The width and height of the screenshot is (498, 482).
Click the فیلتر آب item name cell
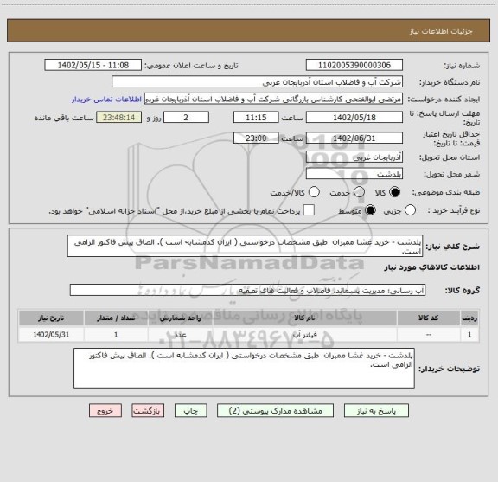coord(304,335)
